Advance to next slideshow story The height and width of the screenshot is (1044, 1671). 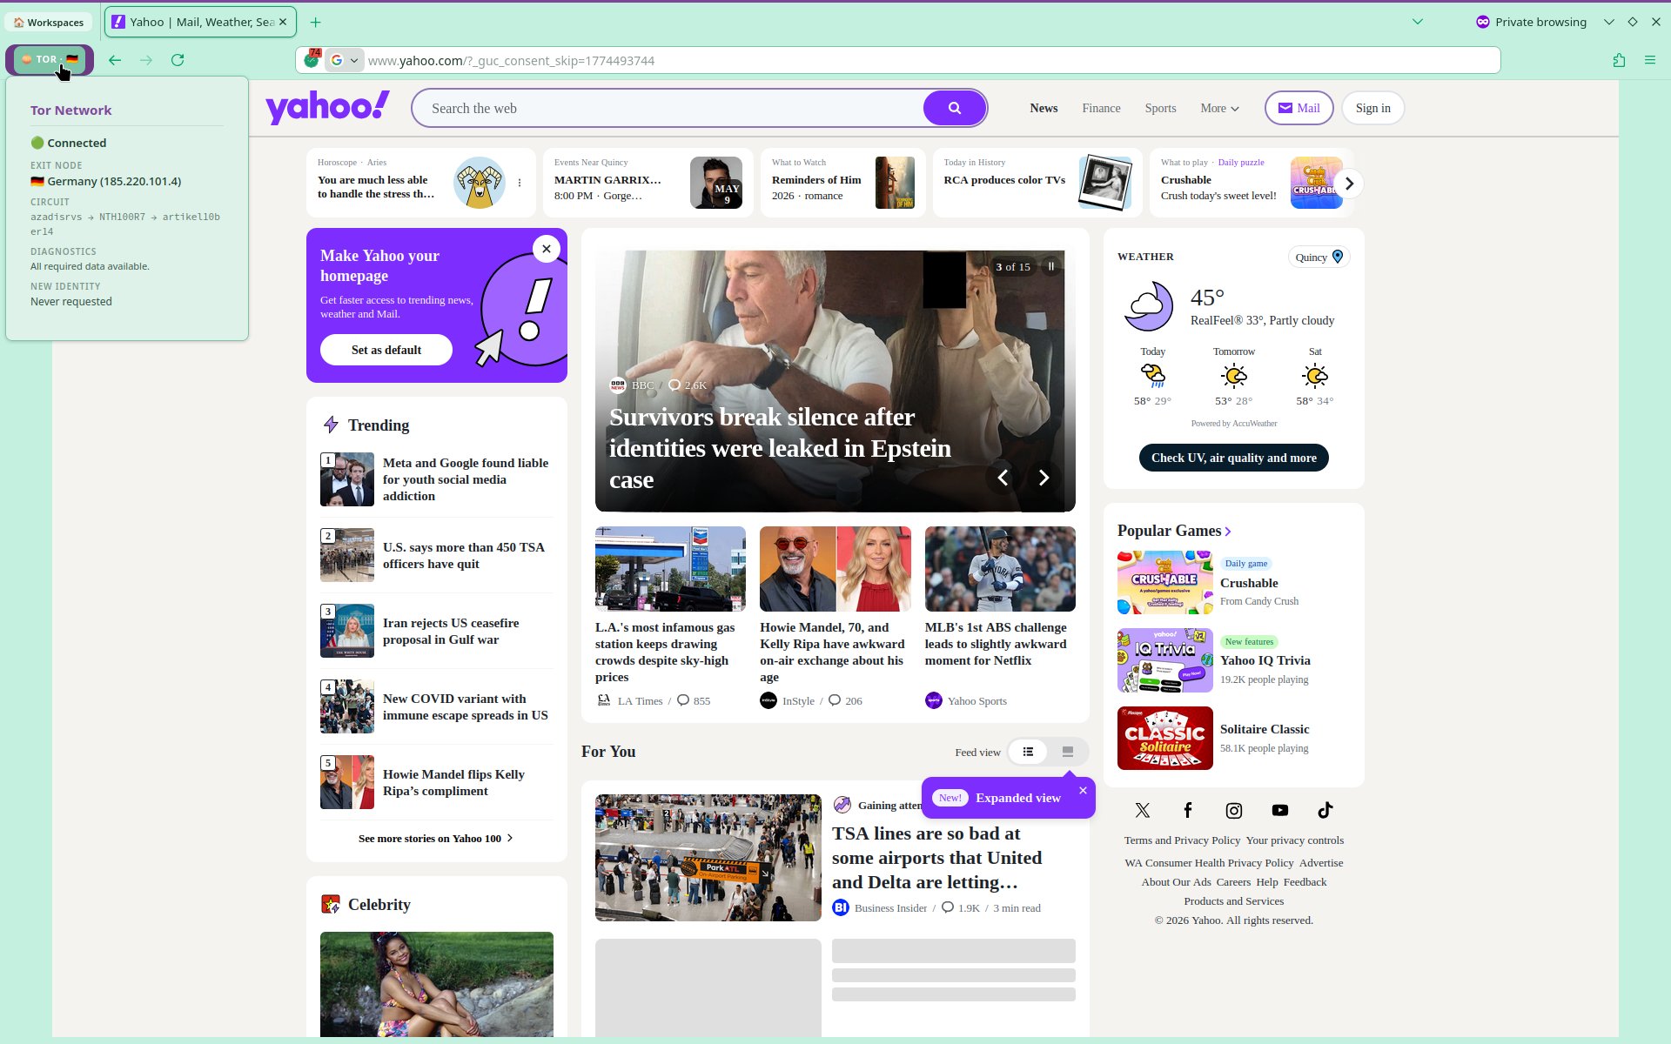(1044, 478)
